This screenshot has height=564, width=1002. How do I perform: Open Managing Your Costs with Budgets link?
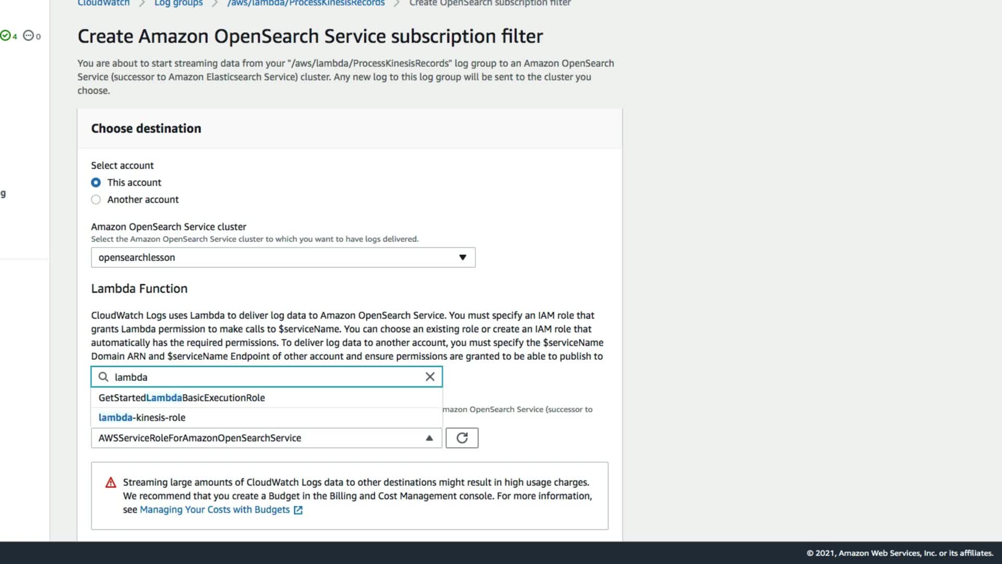click(214, 510)
